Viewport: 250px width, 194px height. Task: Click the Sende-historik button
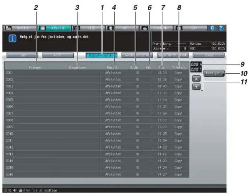click(137, 56)
